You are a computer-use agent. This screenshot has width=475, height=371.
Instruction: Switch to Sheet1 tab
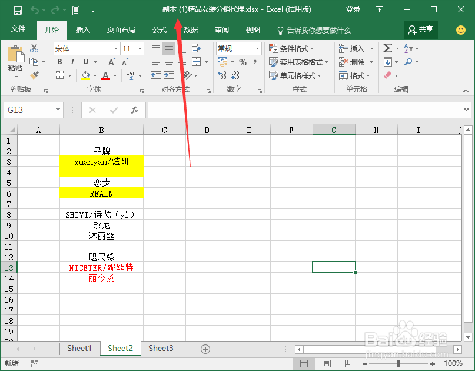79,348
